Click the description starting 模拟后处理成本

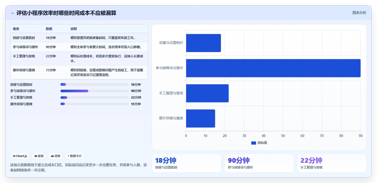107,59
